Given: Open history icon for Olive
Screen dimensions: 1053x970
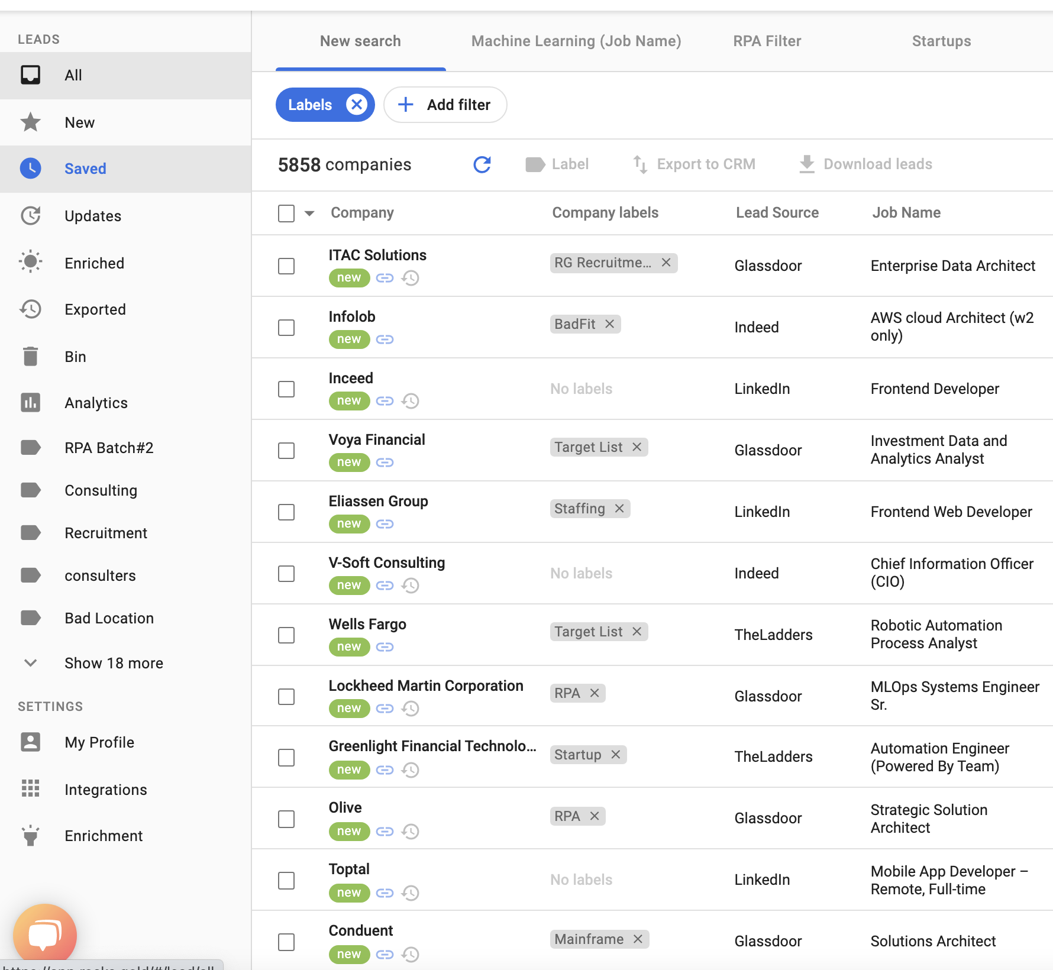Looking at the screenshot, I should coord(410,832).
